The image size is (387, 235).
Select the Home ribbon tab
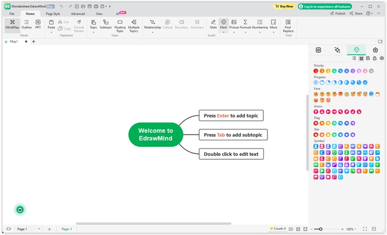tap(30, 14)
